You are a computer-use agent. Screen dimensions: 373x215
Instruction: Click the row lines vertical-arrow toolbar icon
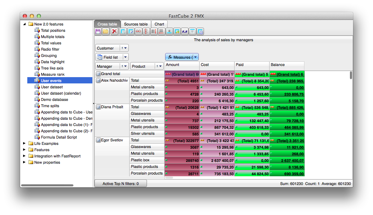click(x=154, y=31)
